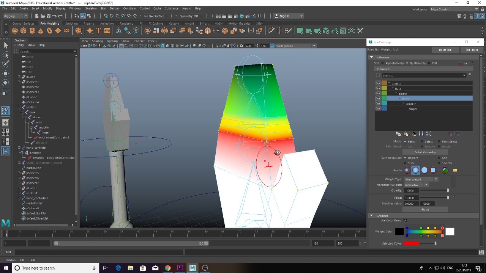486x273 pixels.
Task: Browse brush shape folder icon
Action: (455, 170)
